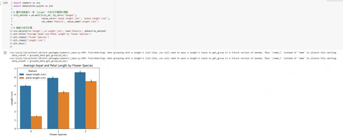
Task: Click the orange petal bar for species 1
Action: pyautogui.click(x=64, y=110)
